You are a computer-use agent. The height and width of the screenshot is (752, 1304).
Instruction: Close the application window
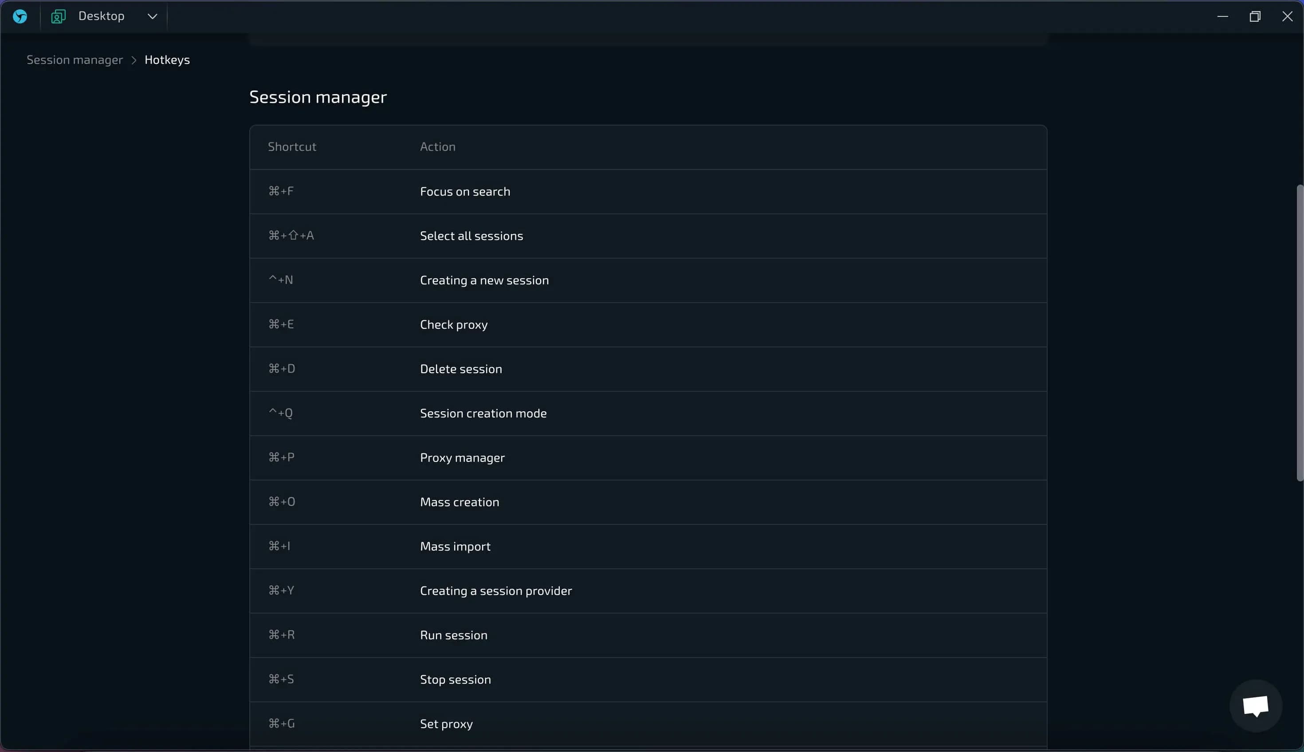tap(1287, 16)
